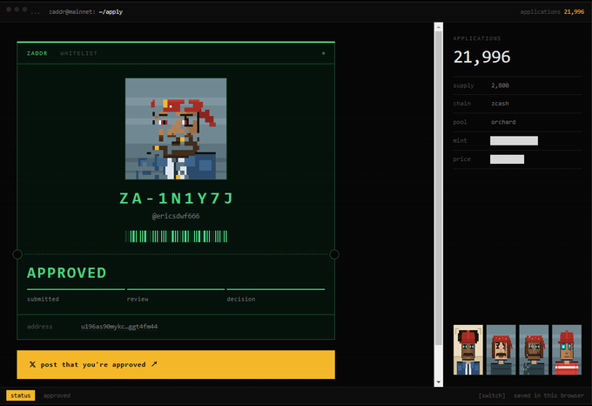Click the yellow 'post that you're approved' button
Viewport: 592px width, 406px height.
click(x=176, y=364)
